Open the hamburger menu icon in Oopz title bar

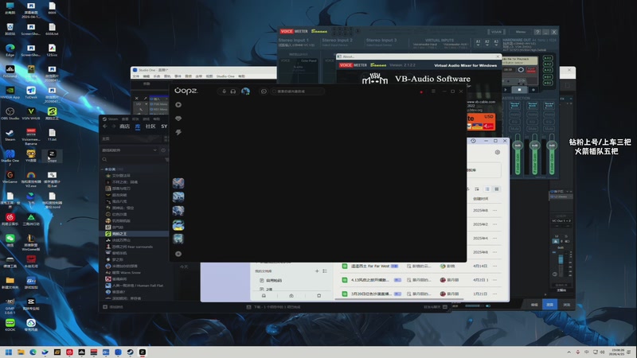tap(433, 91)
